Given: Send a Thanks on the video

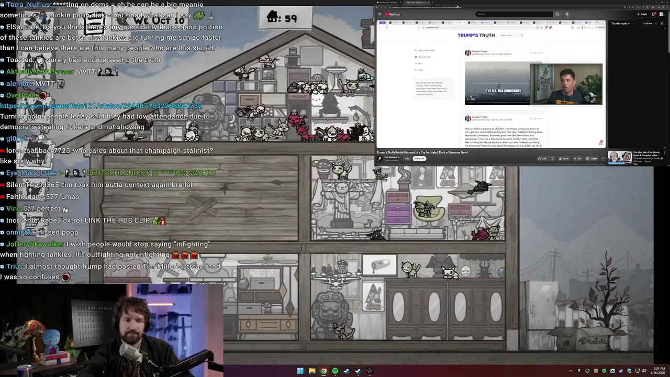Looking at the screenshot, I should [592, 159].
